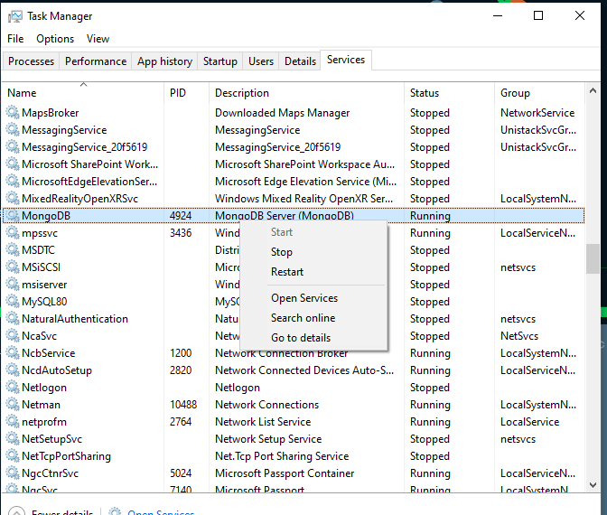This screenshot has height=515, width=607.
Task: Switch to the Performance tab
Action: point(96,61)
